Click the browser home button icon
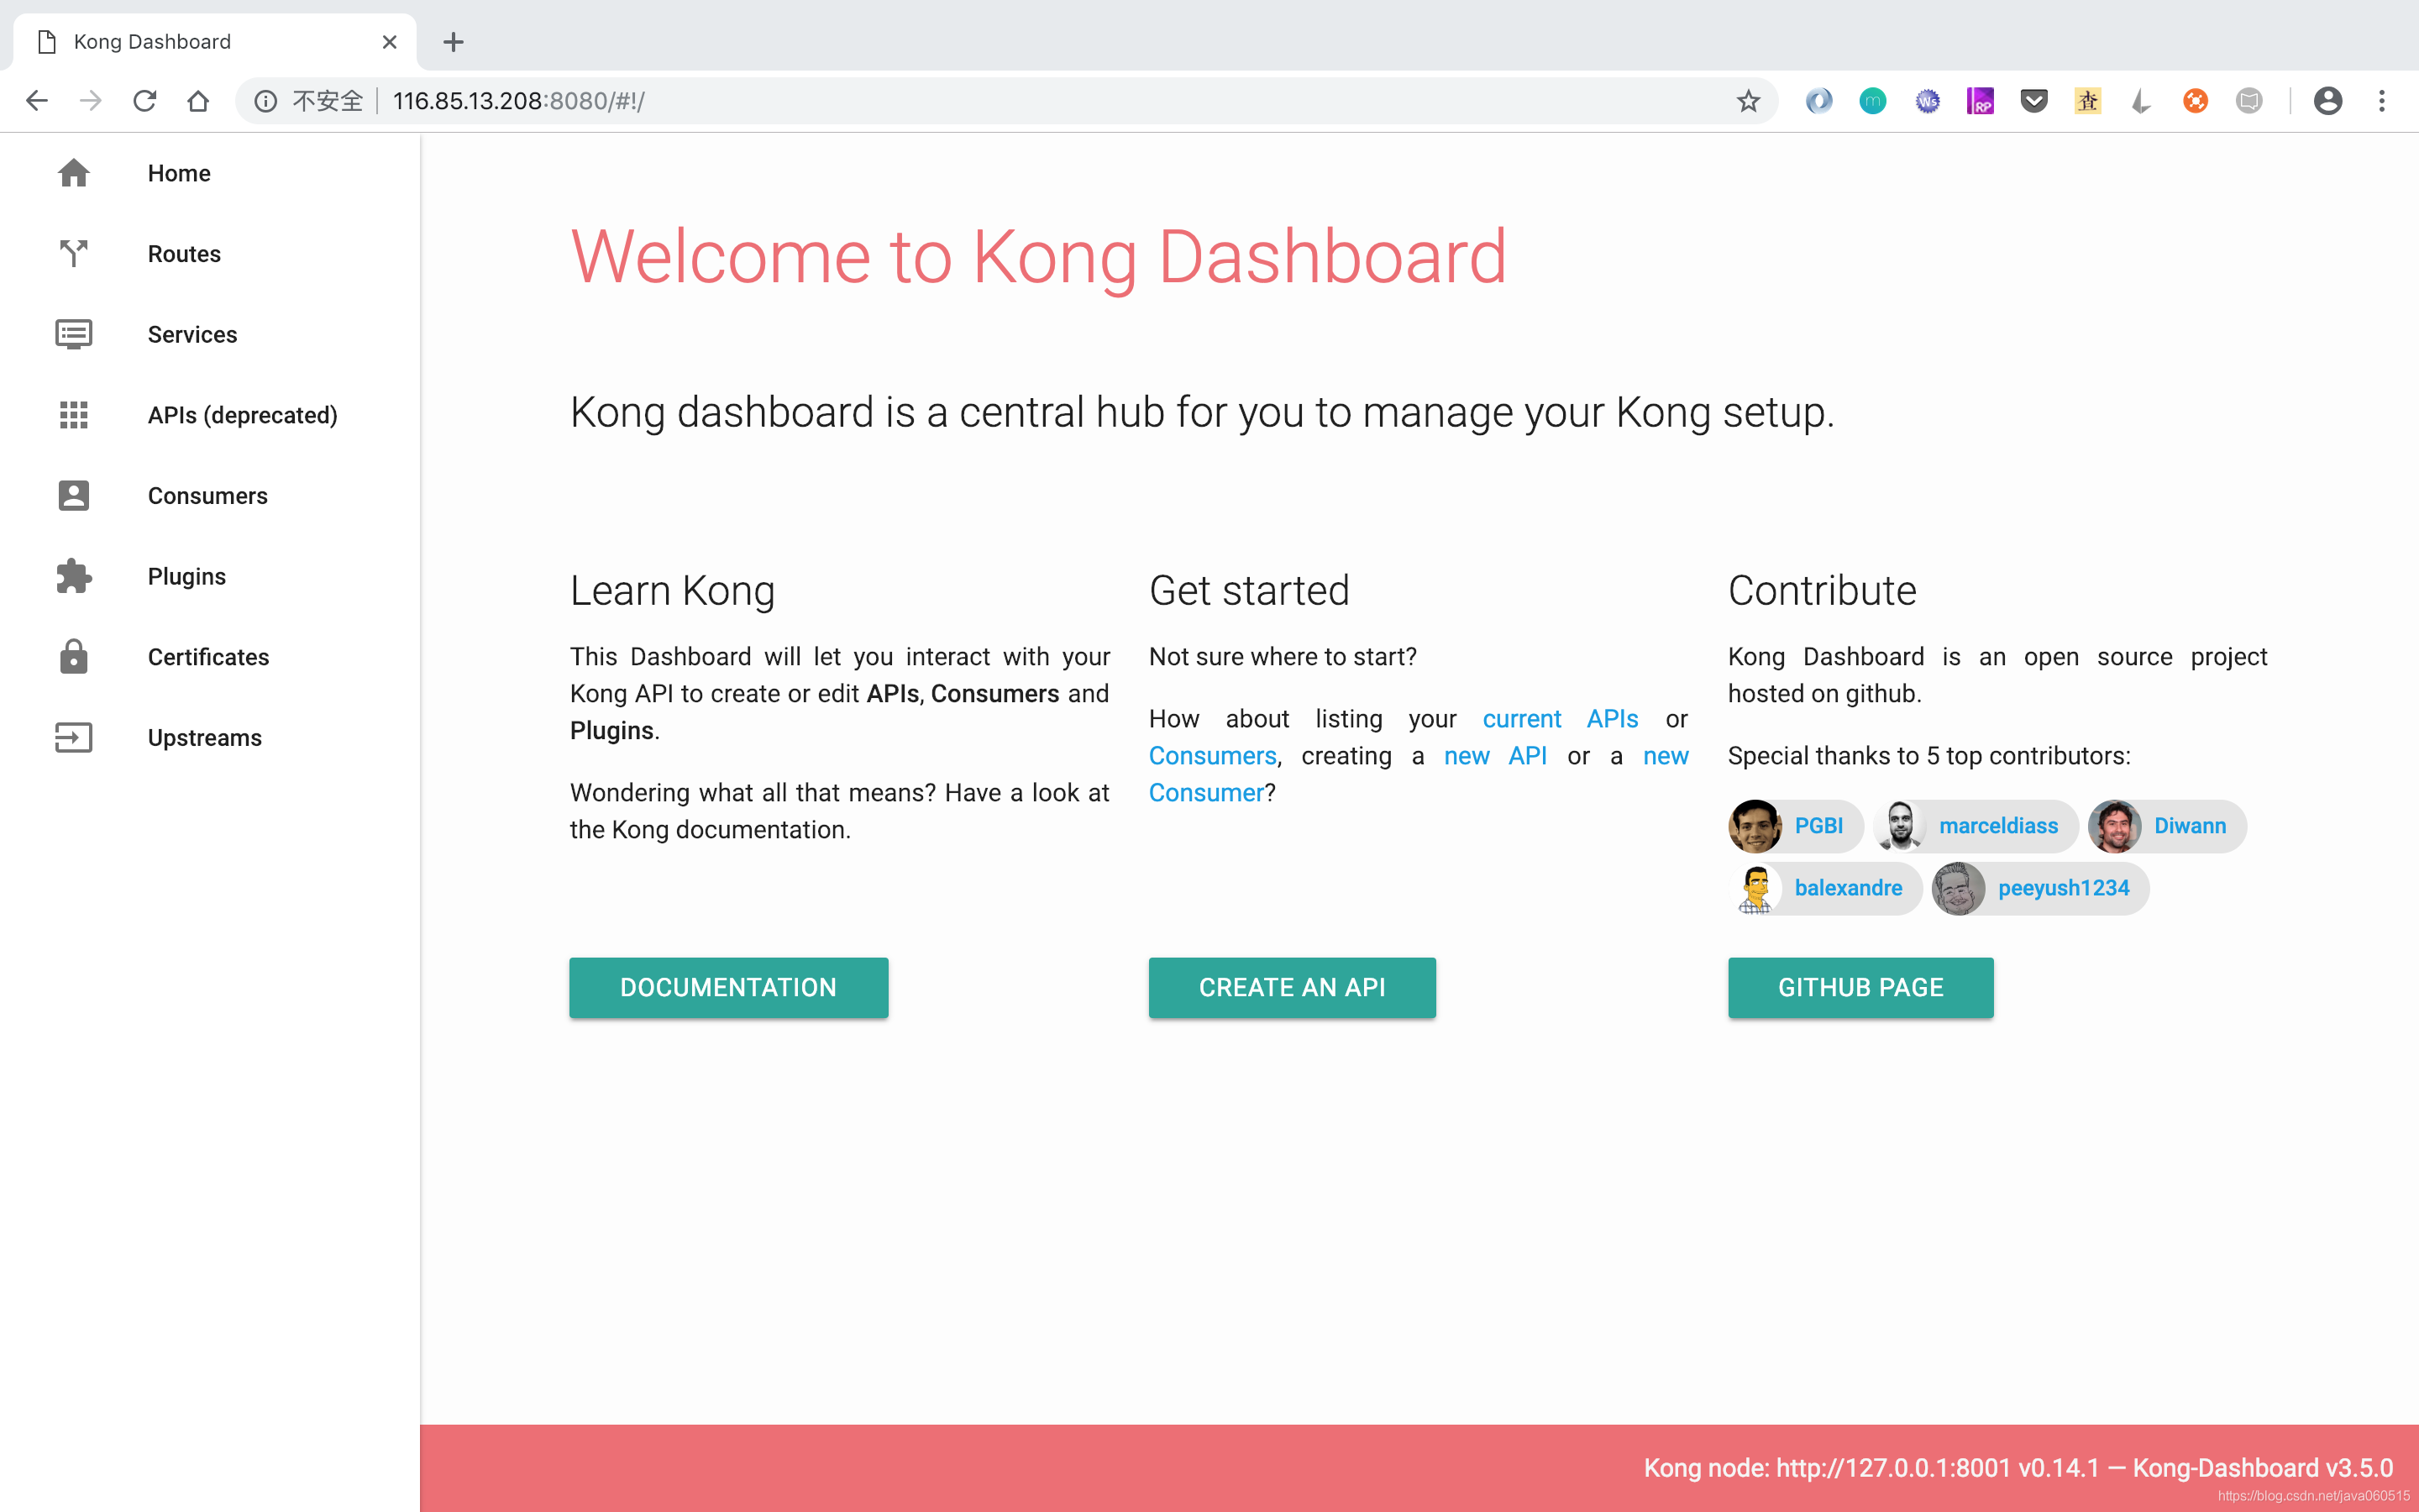 pyautogui.click(x=198, y=101)
